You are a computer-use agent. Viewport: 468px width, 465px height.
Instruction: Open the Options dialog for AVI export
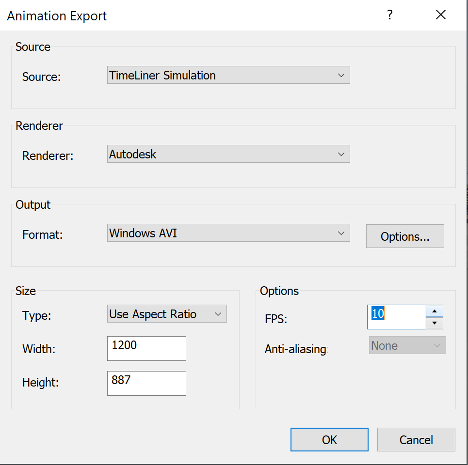click(x=404, y=236)
